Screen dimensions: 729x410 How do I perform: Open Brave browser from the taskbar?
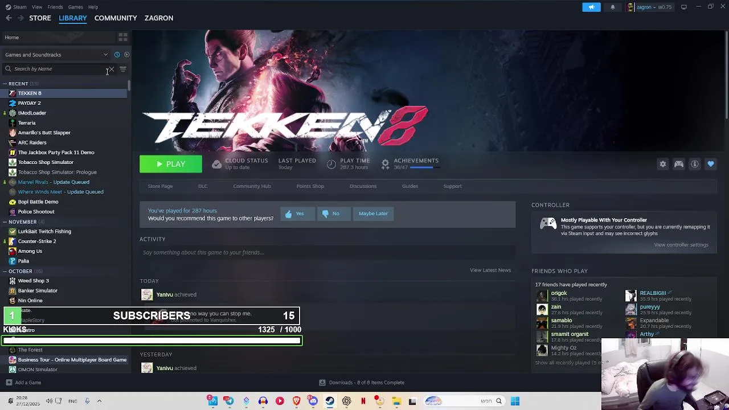(296, 401)
